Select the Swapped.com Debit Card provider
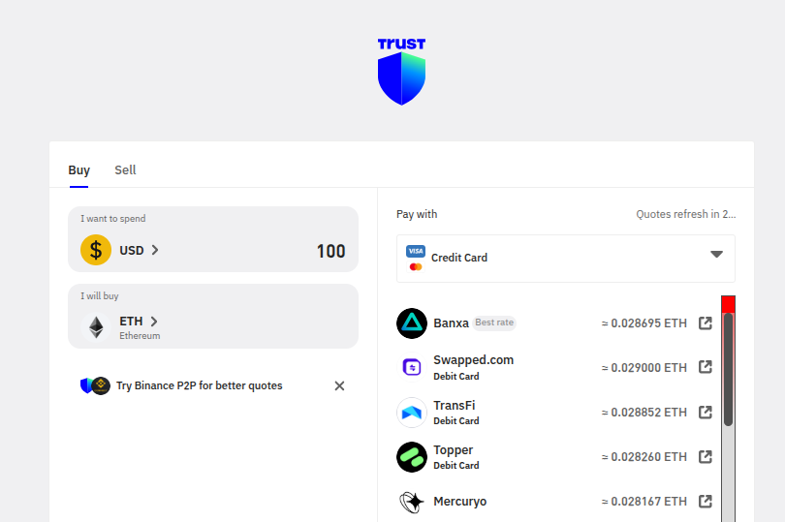This screenshot has height=522, width=785. [x=474, y=367]
